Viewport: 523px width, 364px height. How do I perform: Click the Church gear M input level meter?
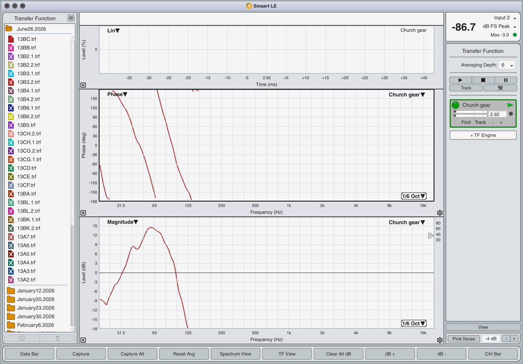click(x=471, y=112)
